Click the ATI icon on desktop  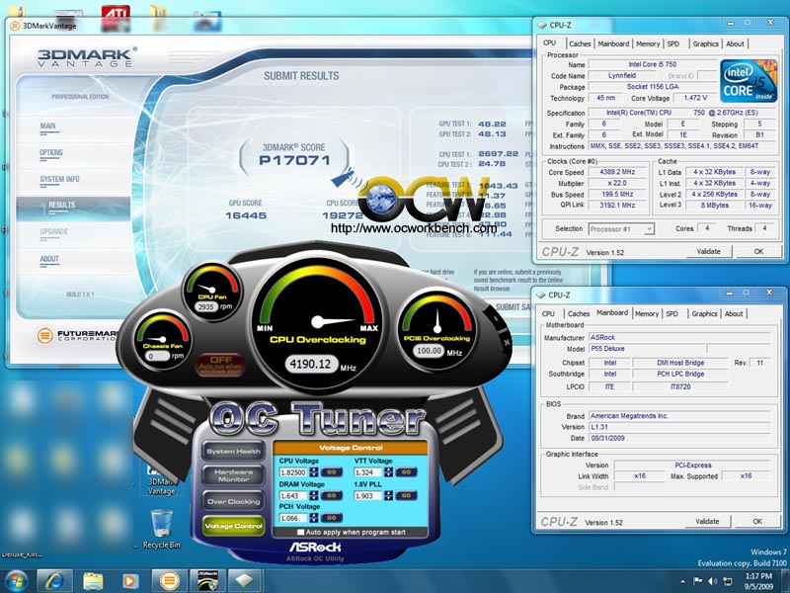coord(116,18)
